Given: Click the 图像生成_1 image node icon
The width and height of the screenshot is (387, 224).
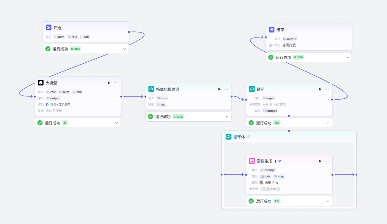Looking at the screenshot, I should coord(252,161).
